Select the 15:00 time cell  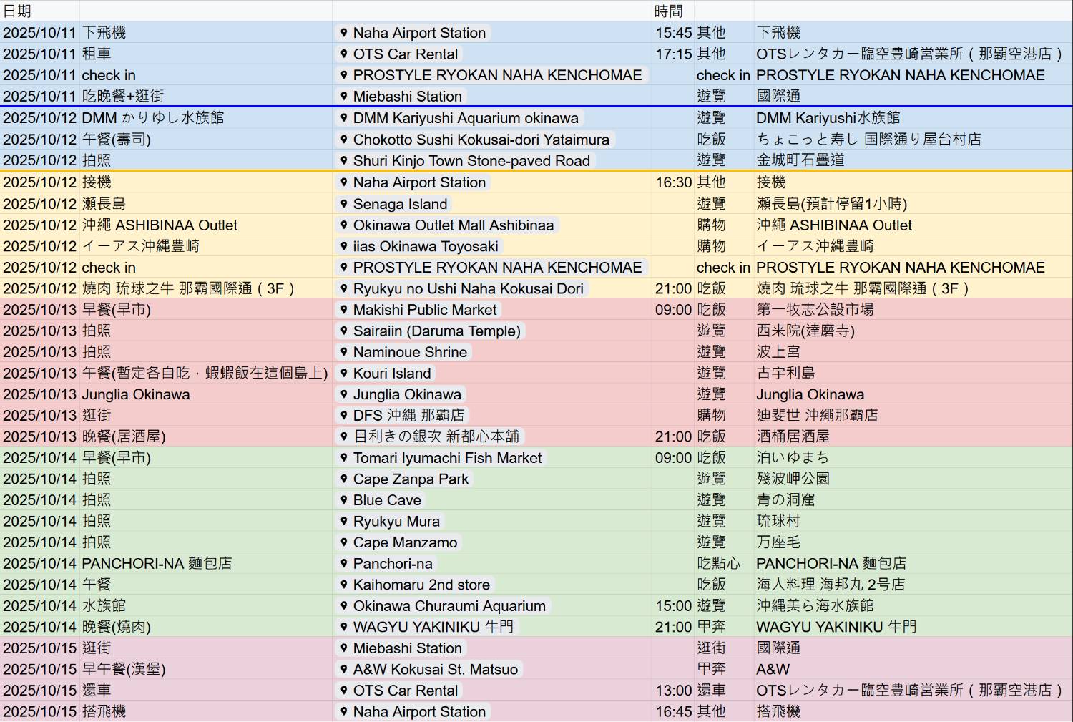[673, 605]
